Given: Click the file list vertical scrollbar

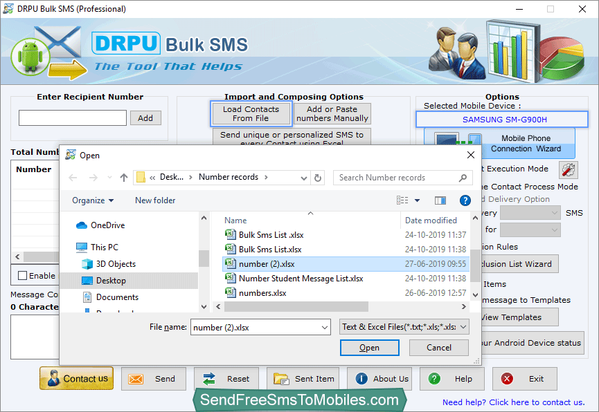Looking at the screenshot, I should click(475, 265).
